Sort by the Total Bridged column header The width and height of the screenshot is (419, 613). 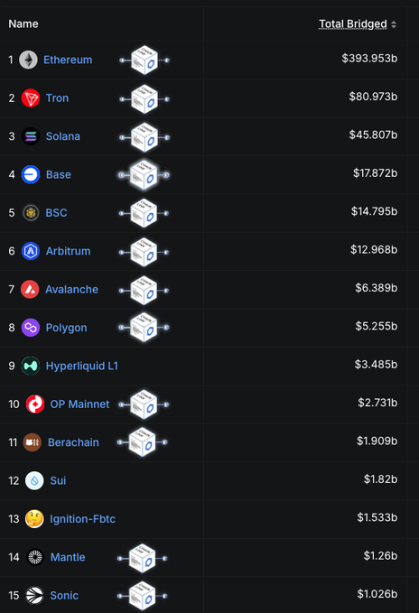353,23
